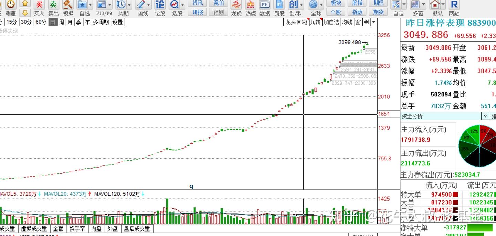Image resolution: width=496 pixels, height=236 pixels.
Task: Toggle the 龙头回溯 indicator
Action: [x=296, y=22]
